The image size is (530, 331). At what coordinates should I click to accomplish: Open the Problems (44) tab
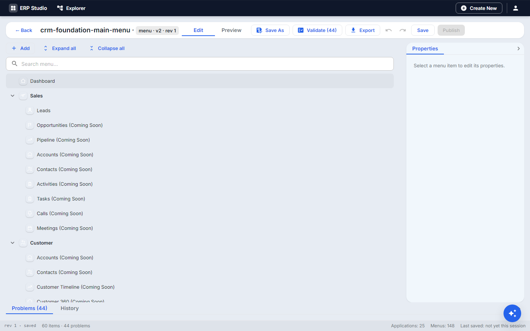pyautogui.click(x=29, y=308)
